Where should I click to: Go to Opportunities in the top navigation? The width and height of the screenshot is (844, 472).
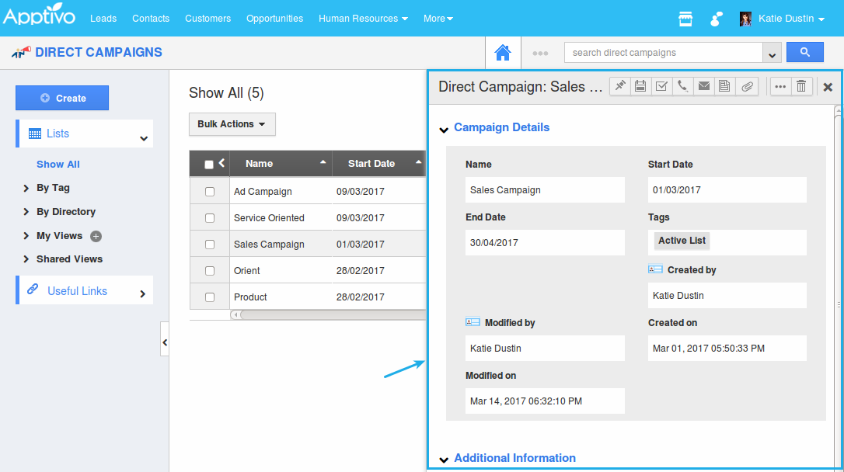point(274,19)
